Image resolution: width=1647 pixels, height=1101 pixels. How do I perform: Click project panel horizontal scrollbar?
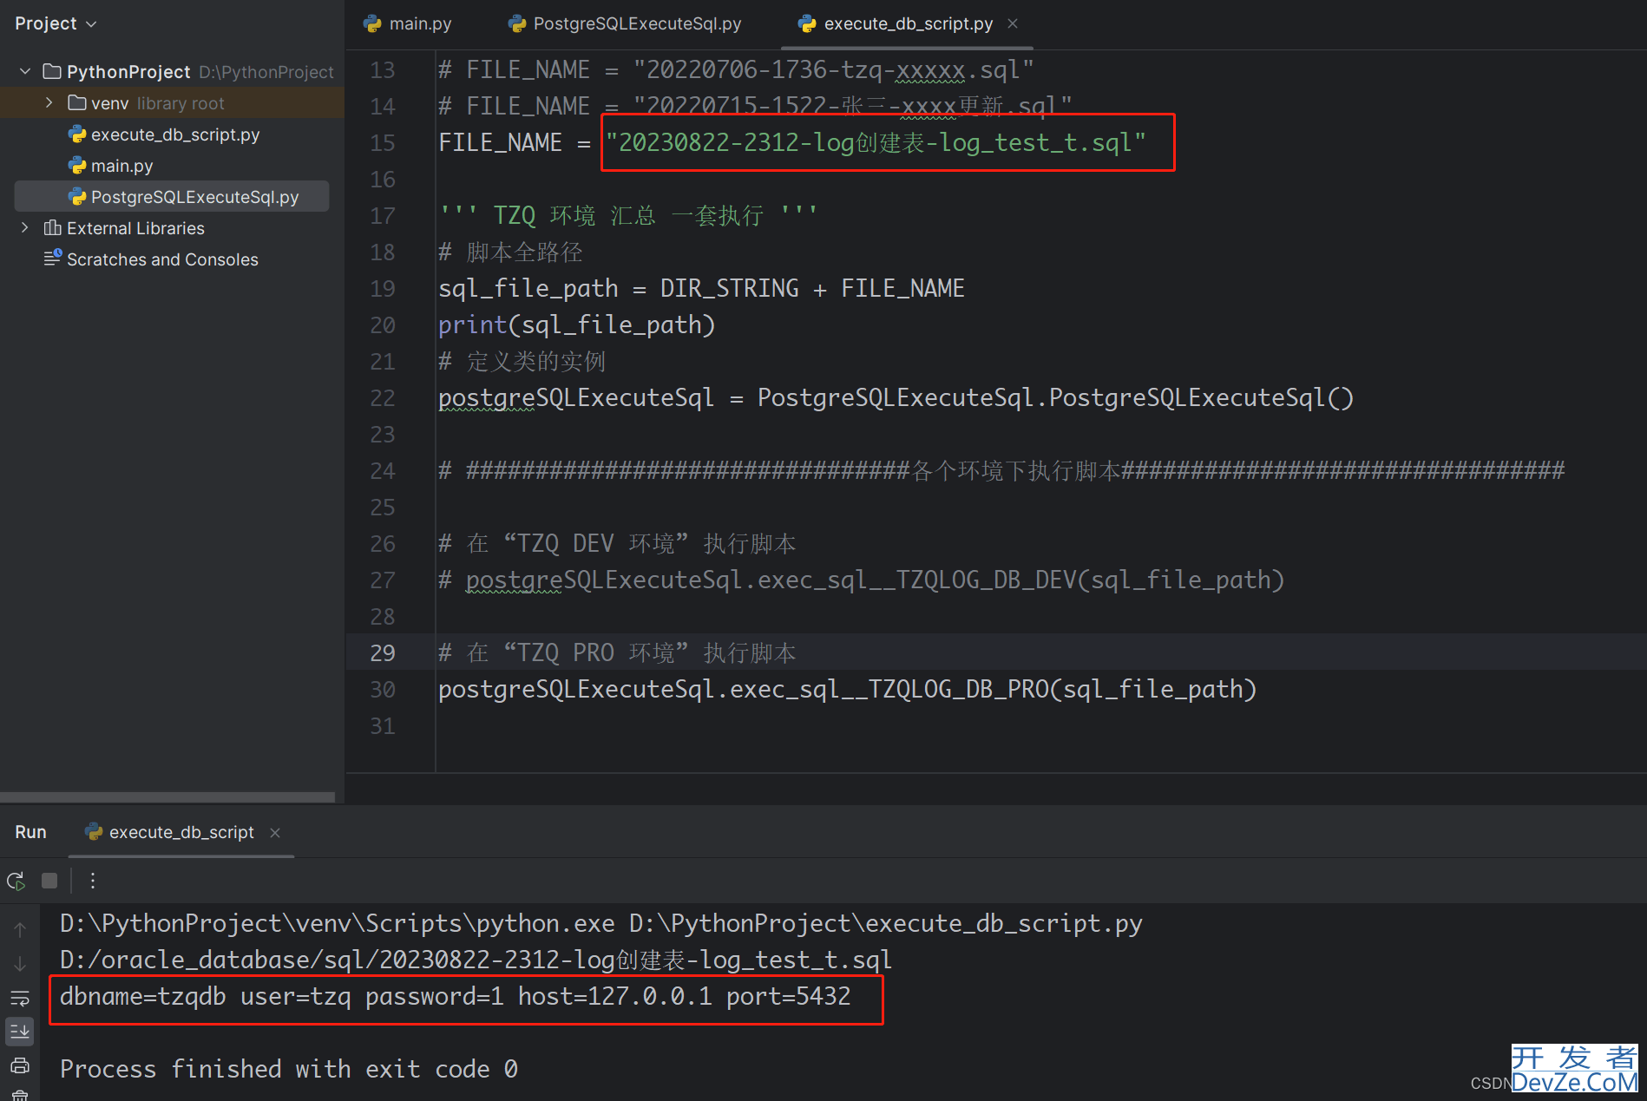(x=167, y=796)
